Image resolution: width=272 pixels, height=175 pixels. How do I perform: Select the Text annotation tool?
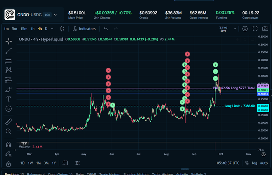pos(8,99)
